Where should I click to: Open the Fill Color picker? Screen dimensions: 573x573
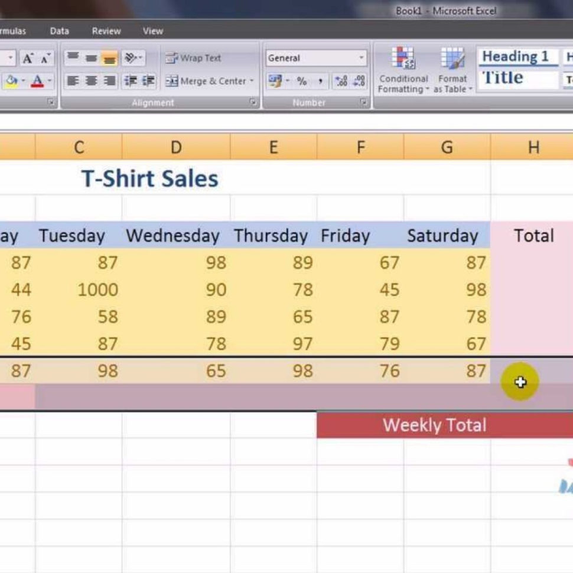[x=12, y=81]
